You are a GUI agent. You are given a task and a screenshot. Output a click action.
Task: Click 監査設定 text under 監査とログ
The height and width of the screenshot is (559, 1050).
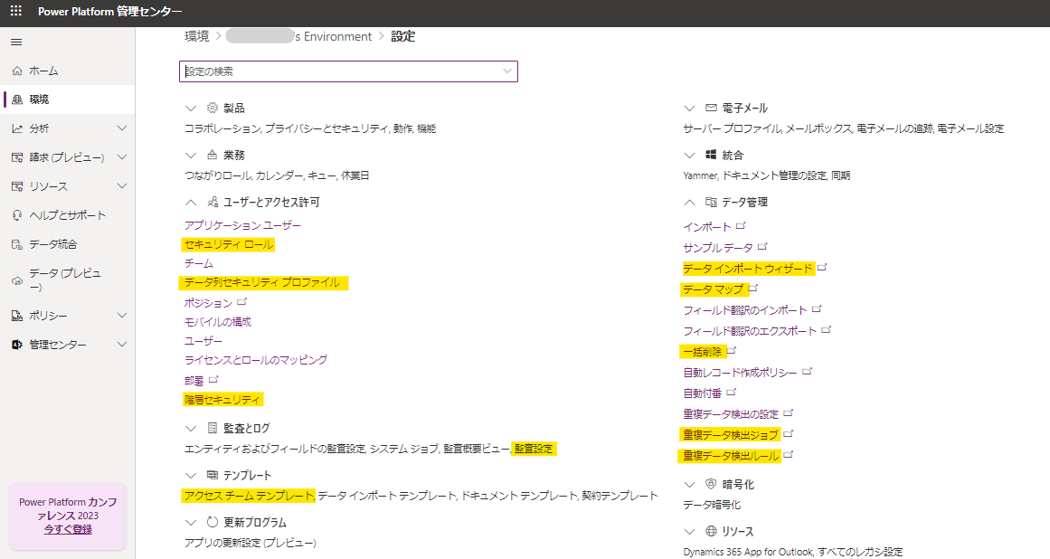click(534, 449)
